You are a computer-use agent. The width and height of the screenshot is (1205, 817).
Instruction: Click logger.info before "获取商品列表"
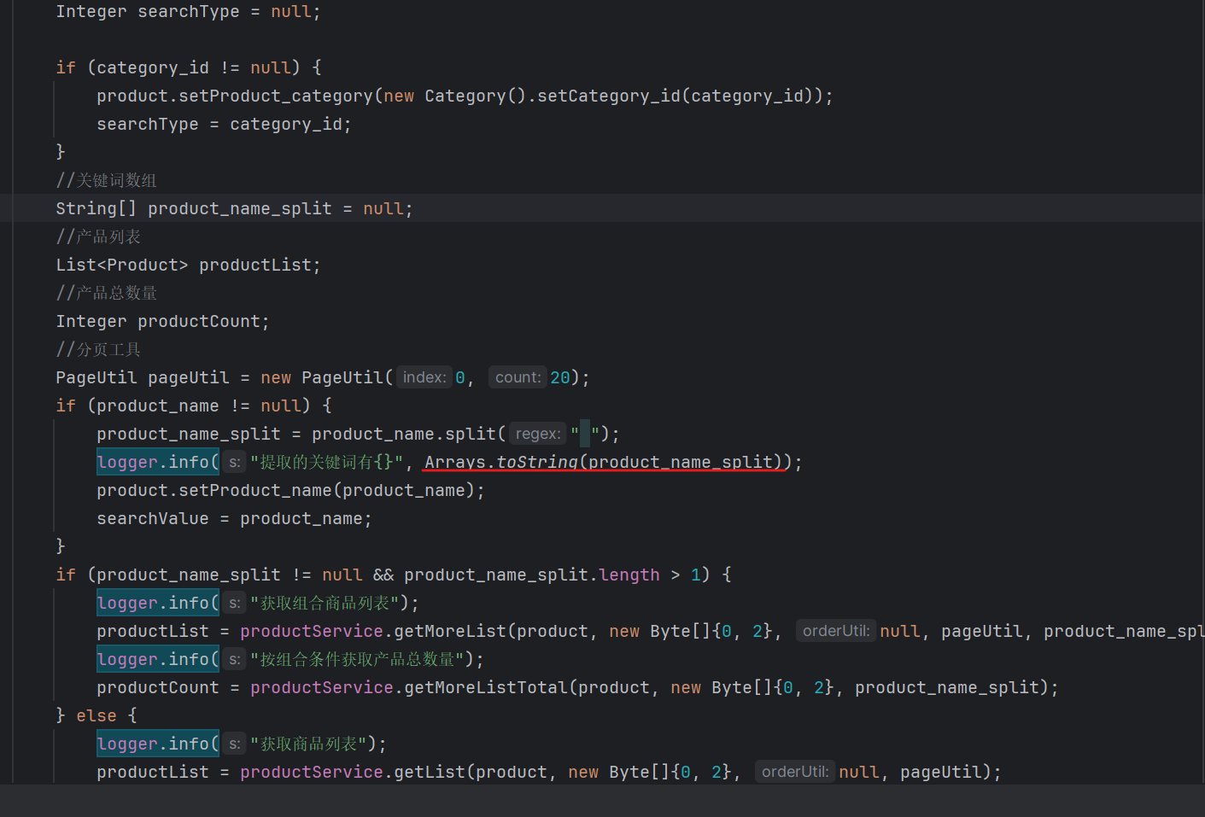pos(157,744)
